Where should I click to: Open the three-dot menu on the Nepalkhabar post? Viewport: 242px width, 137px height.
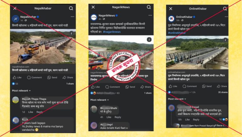point(72,16)
